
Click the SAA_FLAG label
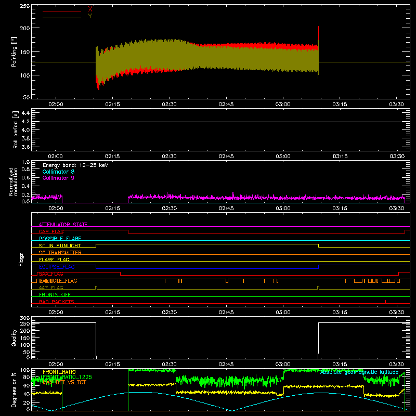pos(51,274)
